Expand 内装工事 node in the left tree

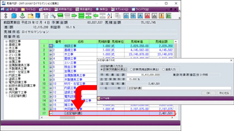6,75
